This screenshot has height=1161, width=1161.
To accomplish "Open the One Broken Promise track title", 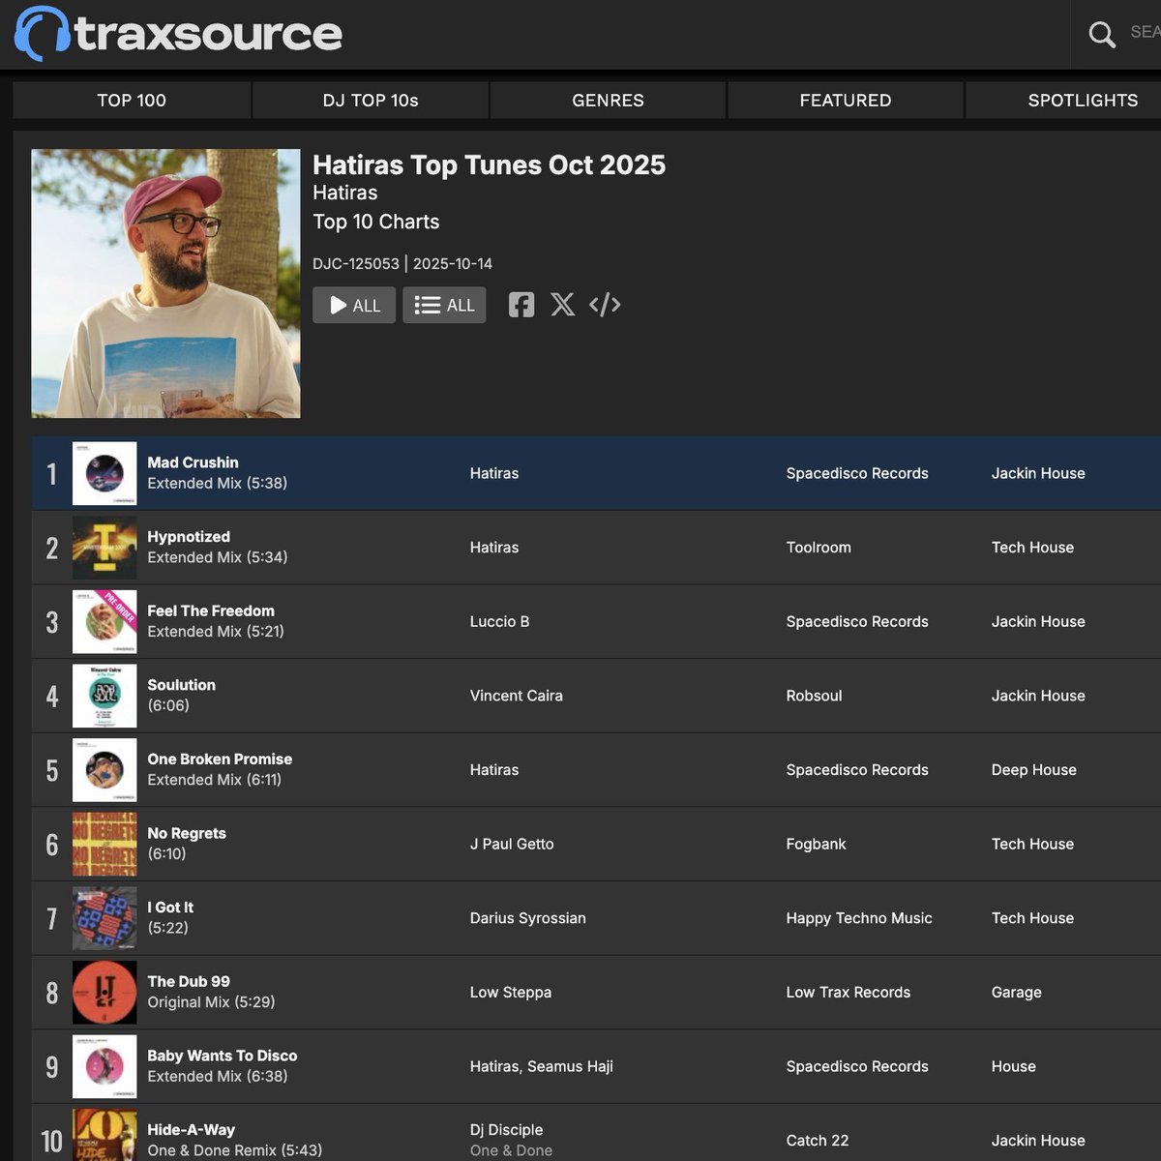I will pyautogui.click(x=220, y=759).
